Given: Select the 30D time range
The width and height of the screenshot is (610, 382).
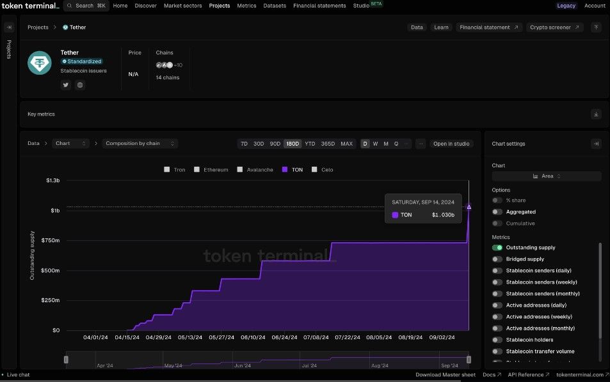Looking at the screenshot, I should [x=259, y=144].
